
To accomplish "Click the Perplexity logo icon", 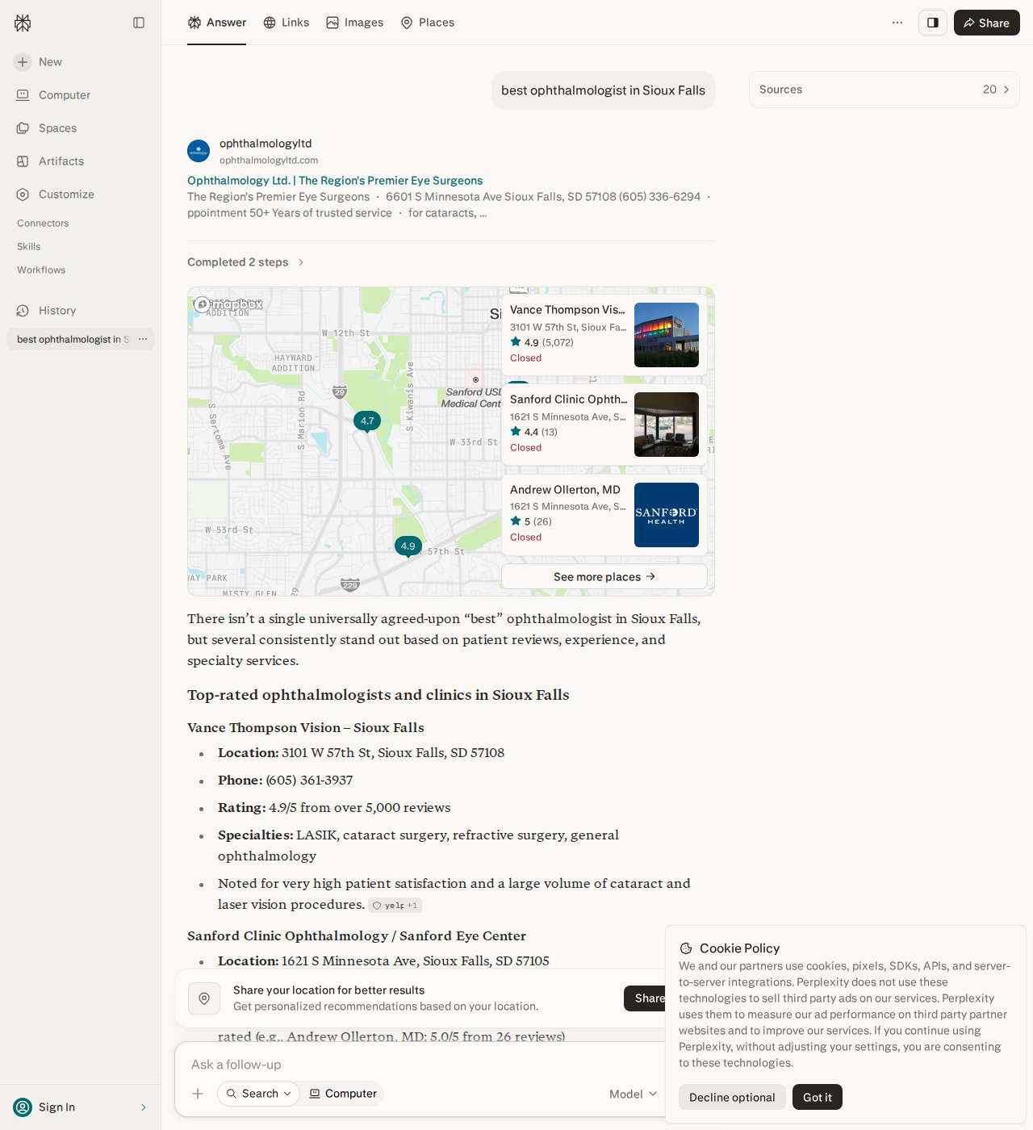I will [23, 23].
